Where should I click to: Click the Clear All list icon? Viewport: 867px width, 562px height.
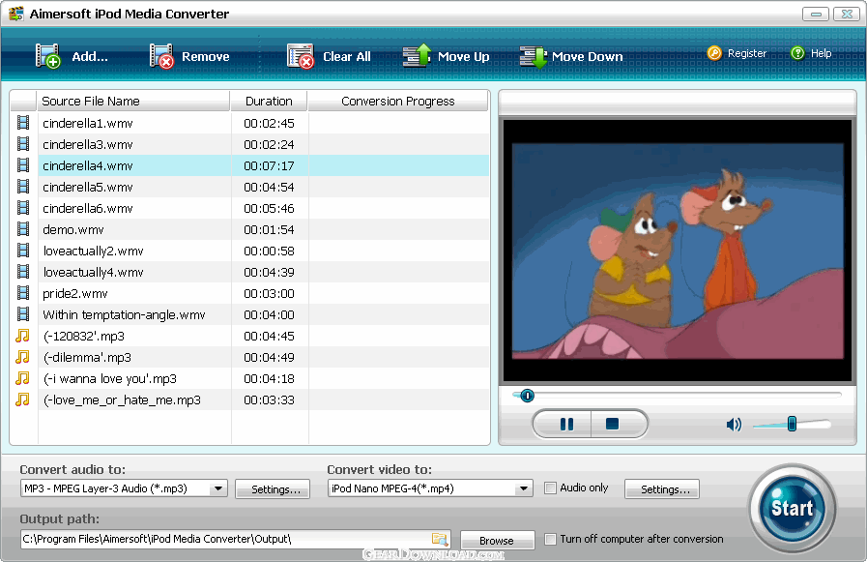click(x=301, y=56)
